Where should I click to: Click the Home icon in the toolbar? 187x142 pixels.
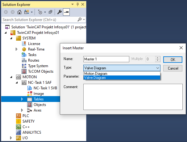[x=19, y=12]
